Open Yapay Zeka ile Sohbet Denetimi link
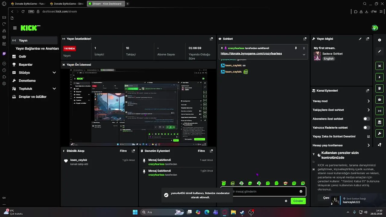Screen dimensions: 386x217 click(369, 137)
